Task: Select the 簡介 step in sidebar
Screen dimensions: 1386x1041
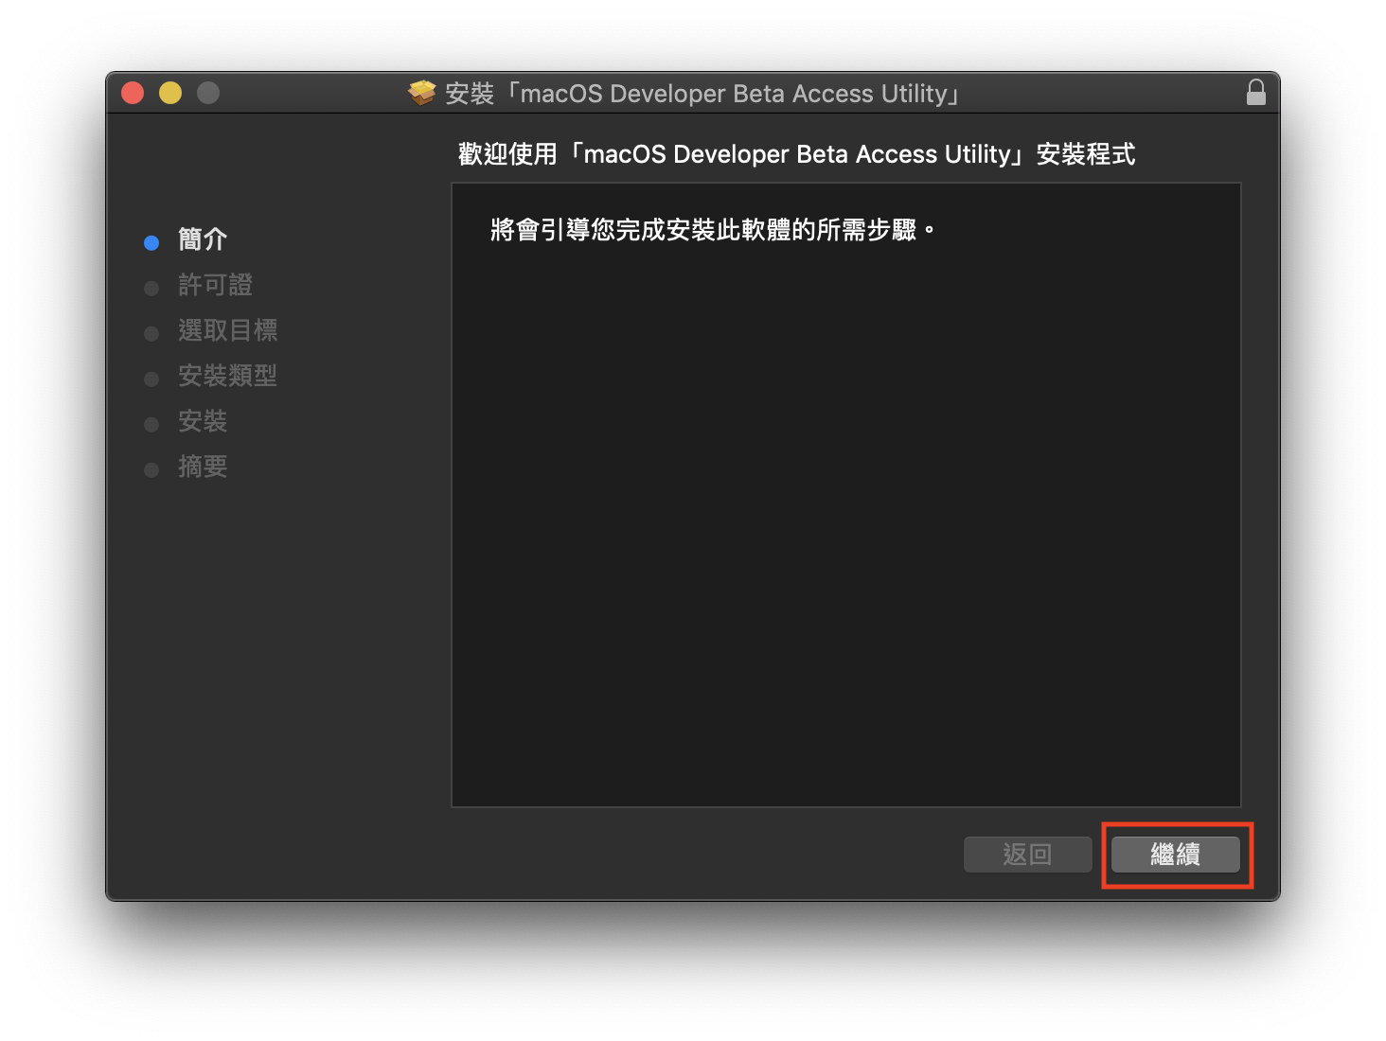Action: point(203,239)
